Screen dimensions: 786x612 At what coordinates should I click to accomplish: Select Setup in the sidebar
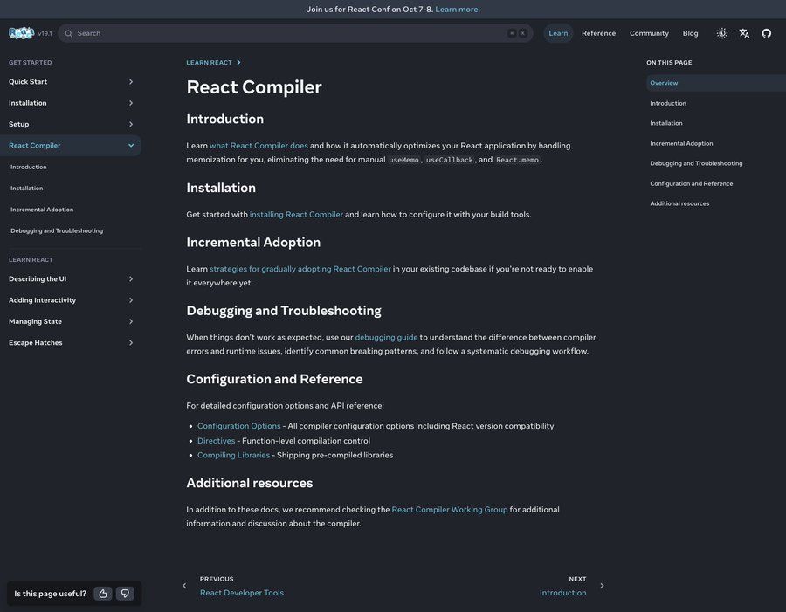pos(18,124)
